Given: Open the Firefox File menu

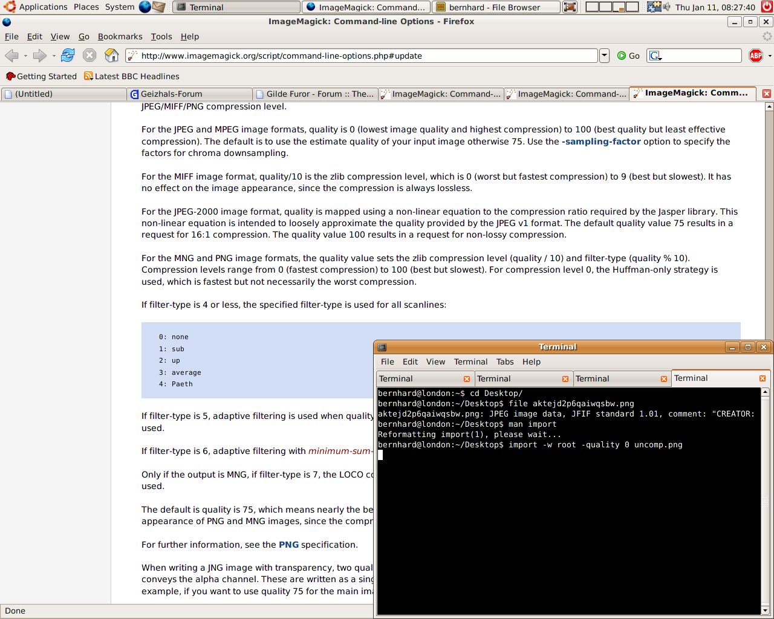Looking at the screenshot, I should click(x=11, y=36).
